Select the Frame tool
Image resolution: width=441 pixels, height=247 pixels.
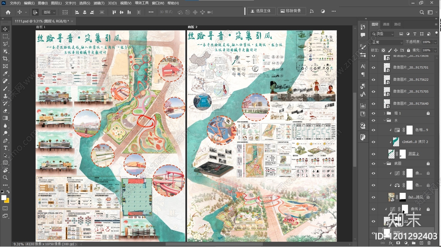click(5, 66)
